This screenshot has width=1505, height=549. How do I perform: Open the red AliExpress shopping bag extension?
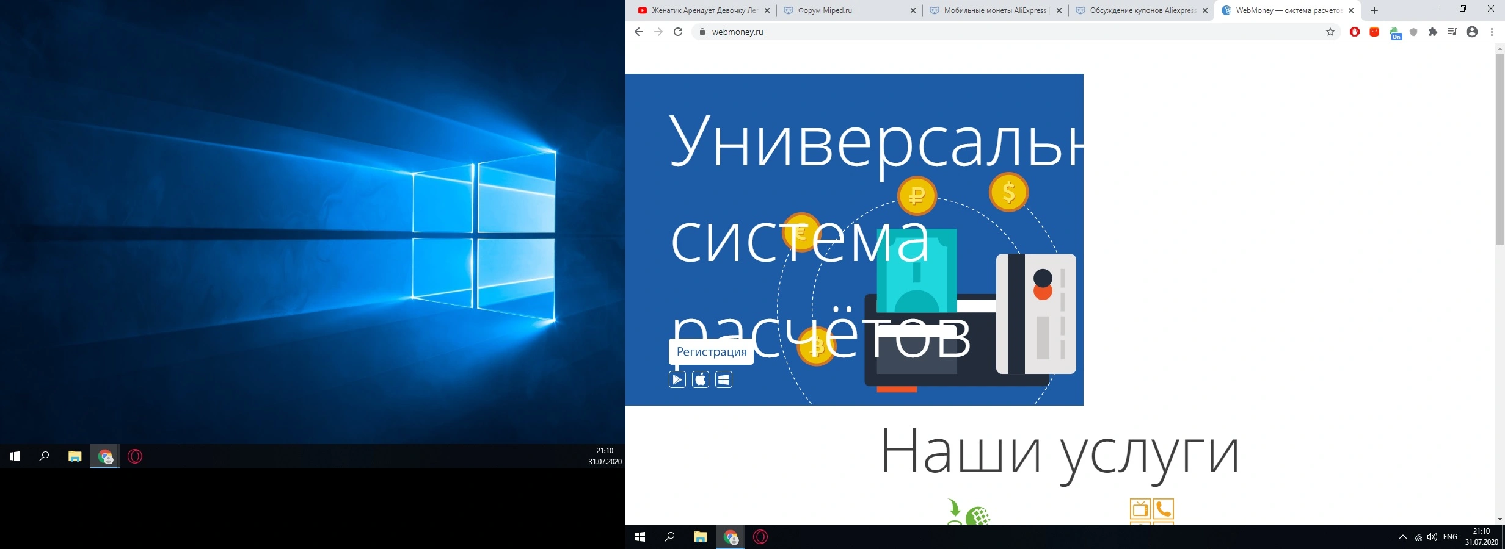(1374, 32)
